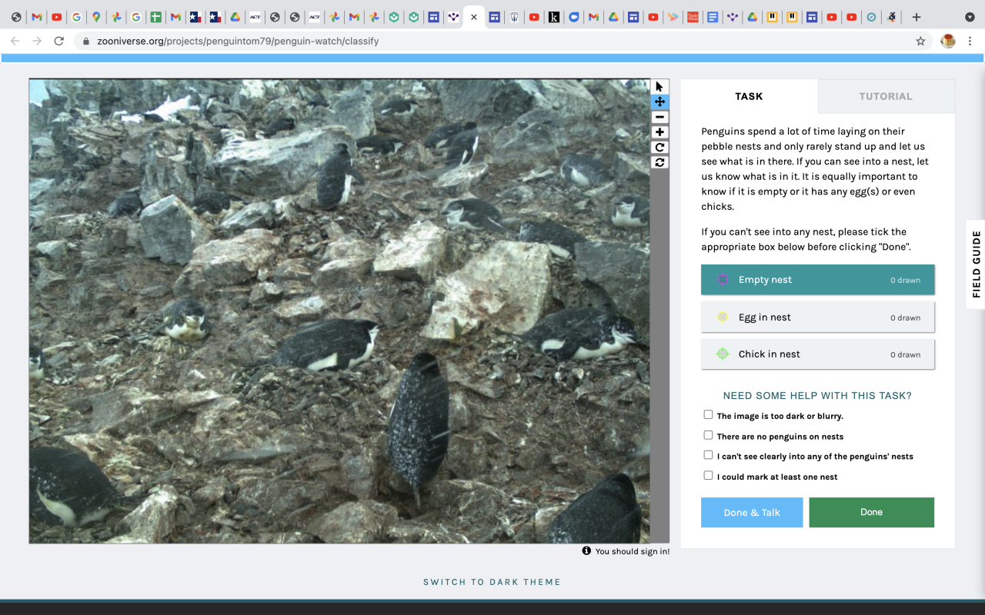Open the Chrome three-dot menu
The width and height of the screenshot is (985, 615).
(x=970, y=42)
